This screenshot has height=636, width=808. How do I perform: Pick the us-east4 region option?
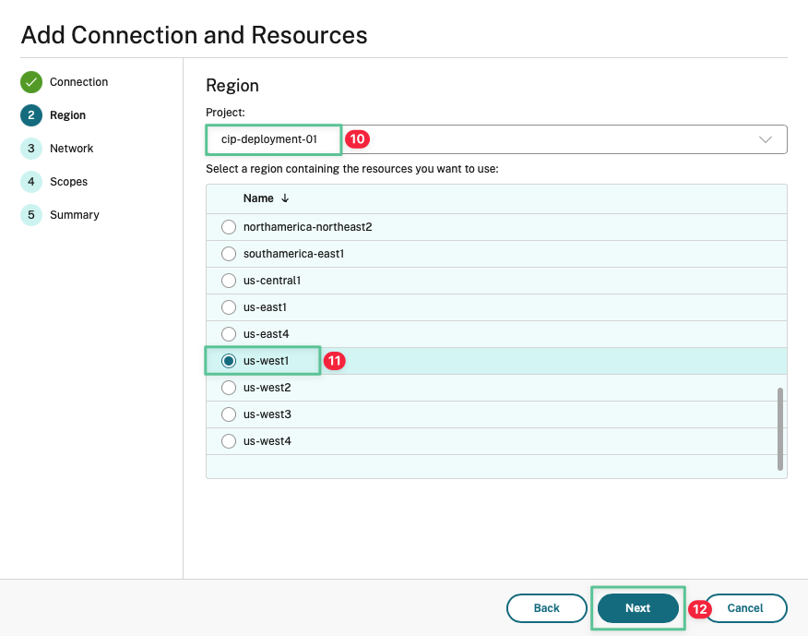[x=229, y=334]
